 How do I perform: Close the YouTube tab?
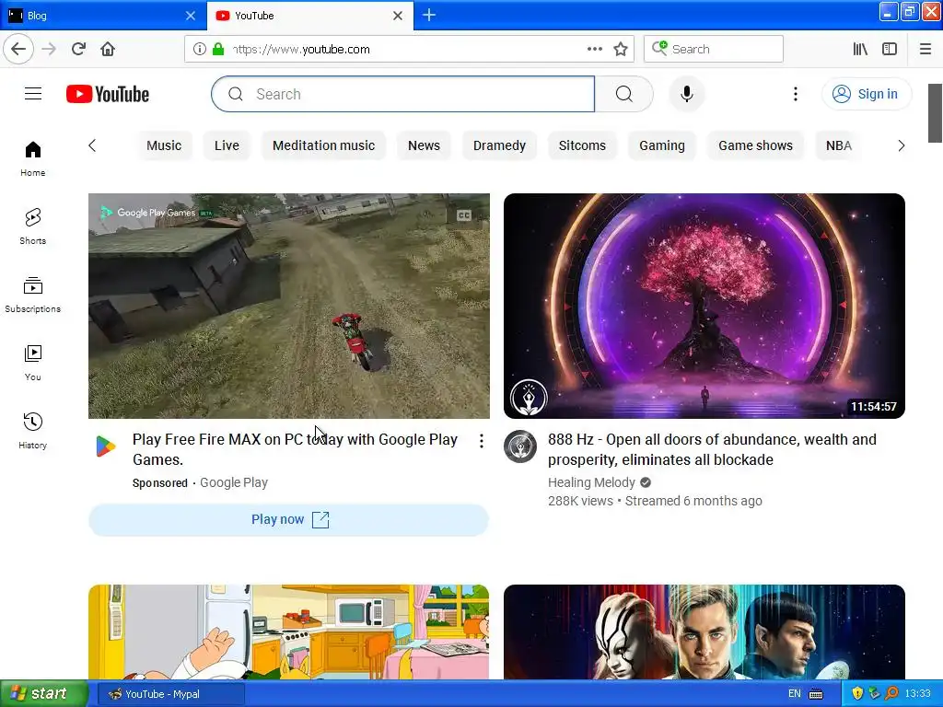(x=398, y=16)
